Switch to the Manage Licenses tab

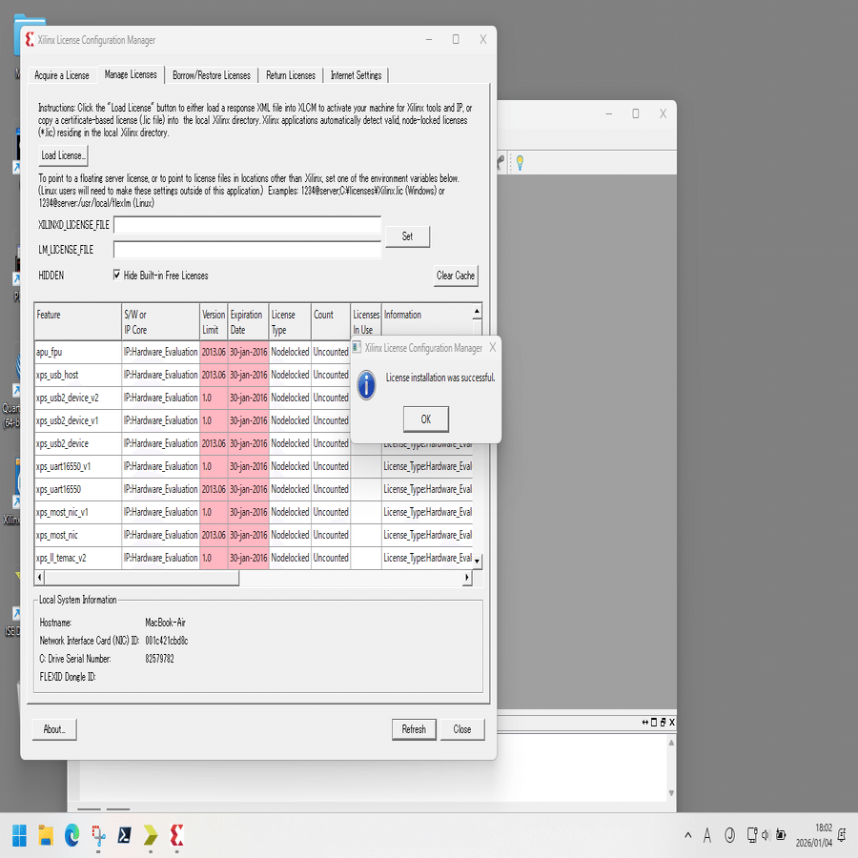pos(131,74)
